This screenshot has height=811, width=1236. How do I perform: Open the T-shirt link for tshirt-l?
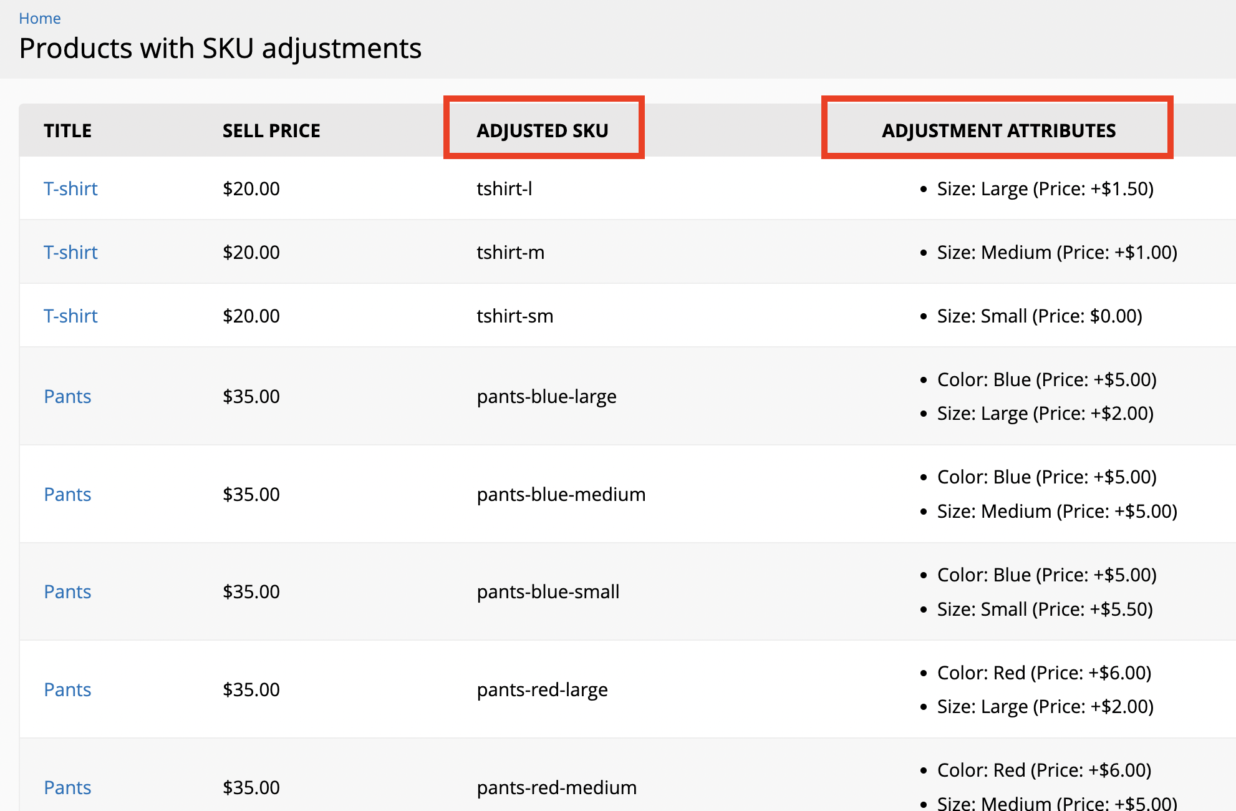coord(70,188)
